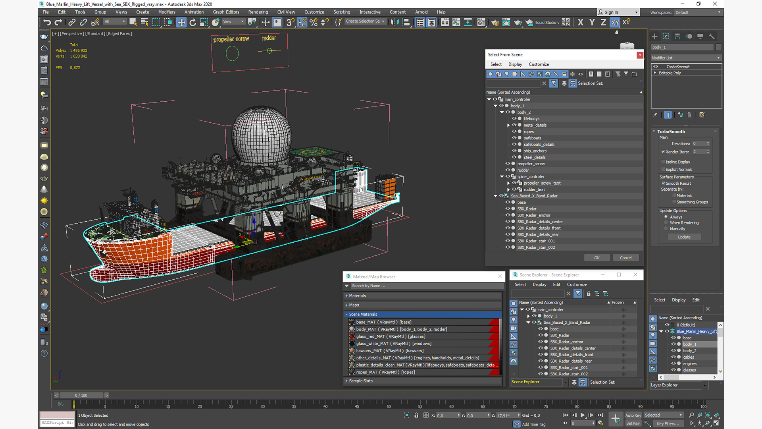Click the Auto Key button
Screen dimensions: 762x429
tap(633, 415)
